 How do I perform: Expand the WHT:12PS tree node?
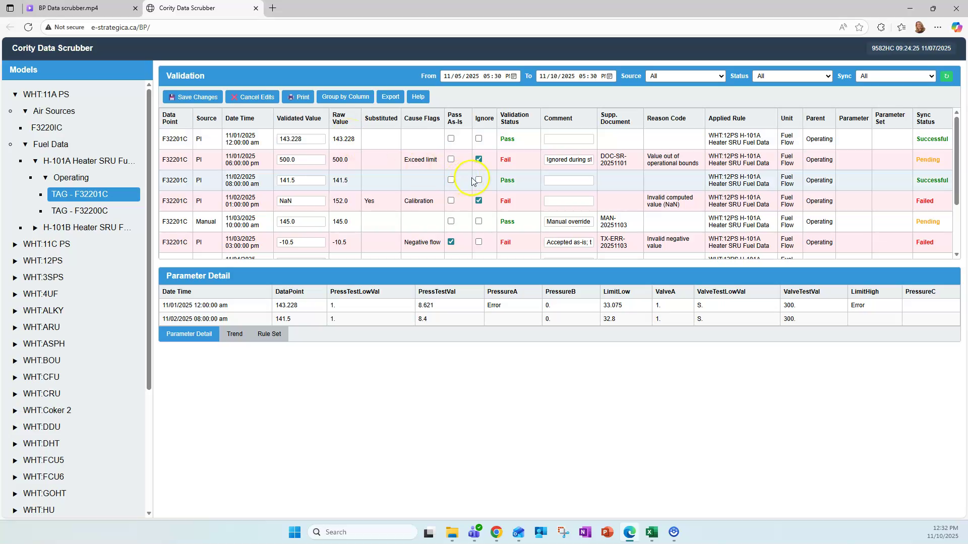14,260
